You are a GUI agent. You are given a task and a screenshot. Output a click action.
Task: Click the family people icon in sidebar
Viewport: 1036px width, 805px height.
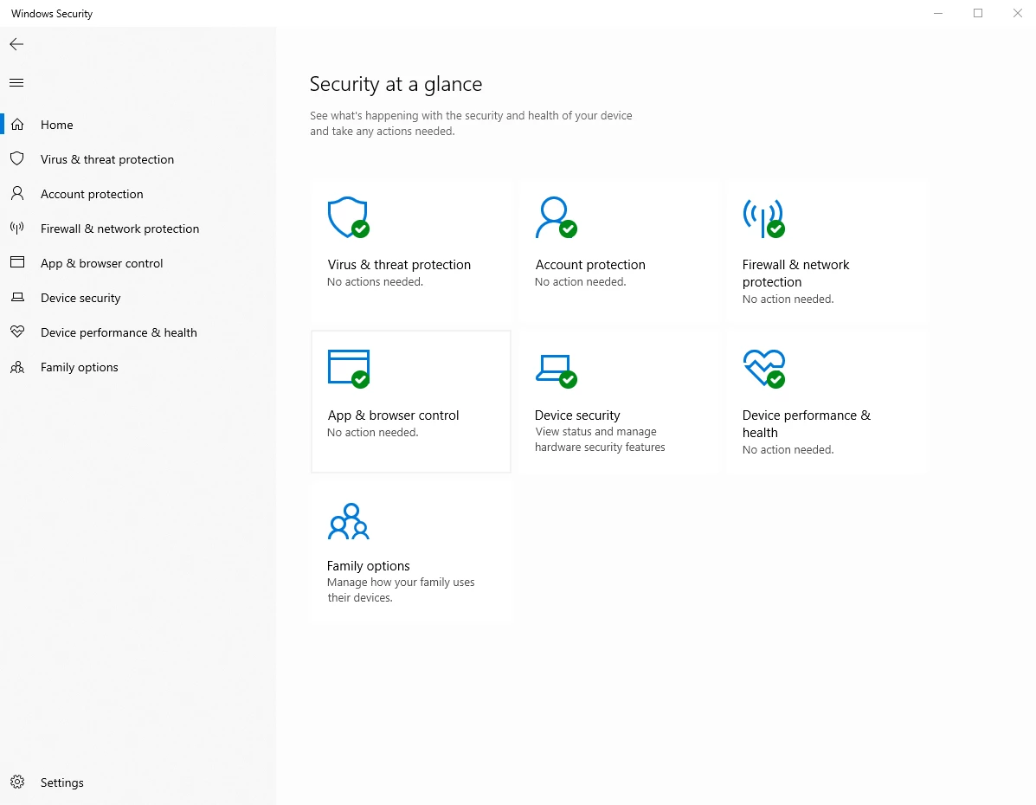[x=17, y=367]
